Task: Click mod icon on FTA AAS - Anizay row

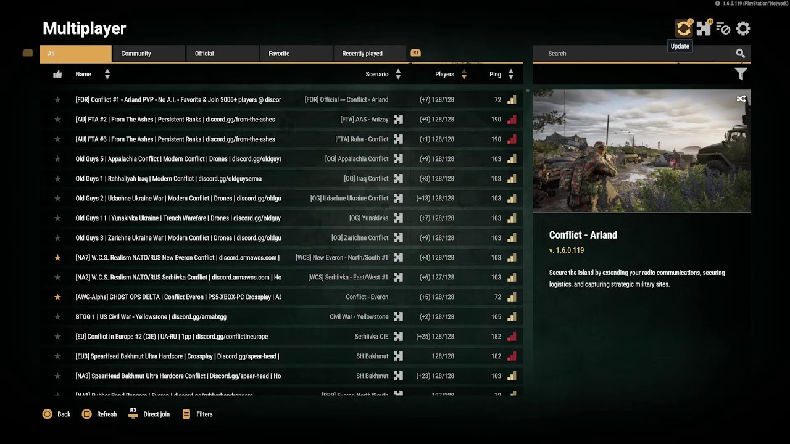Action: [398, 120]
